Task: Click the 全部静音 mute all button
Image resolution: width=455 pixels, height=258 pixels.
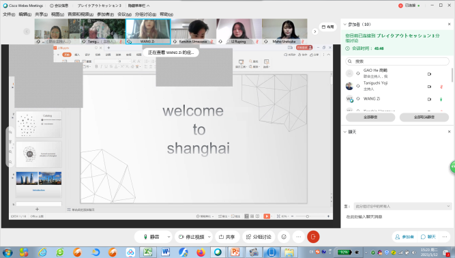Action: (370, 117)
